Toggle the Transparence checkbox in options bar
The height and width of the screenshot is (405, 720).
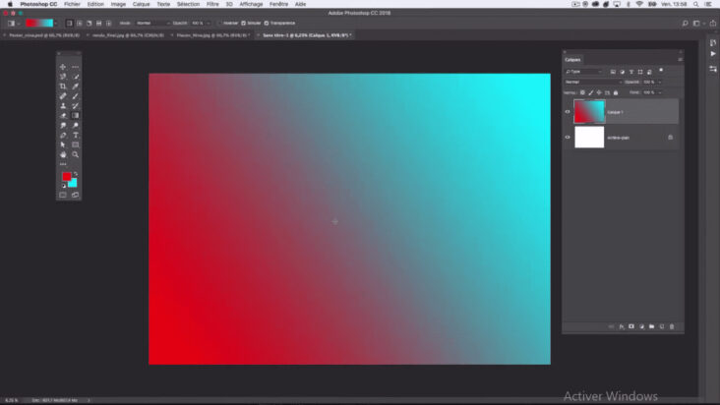pos(267,23)
